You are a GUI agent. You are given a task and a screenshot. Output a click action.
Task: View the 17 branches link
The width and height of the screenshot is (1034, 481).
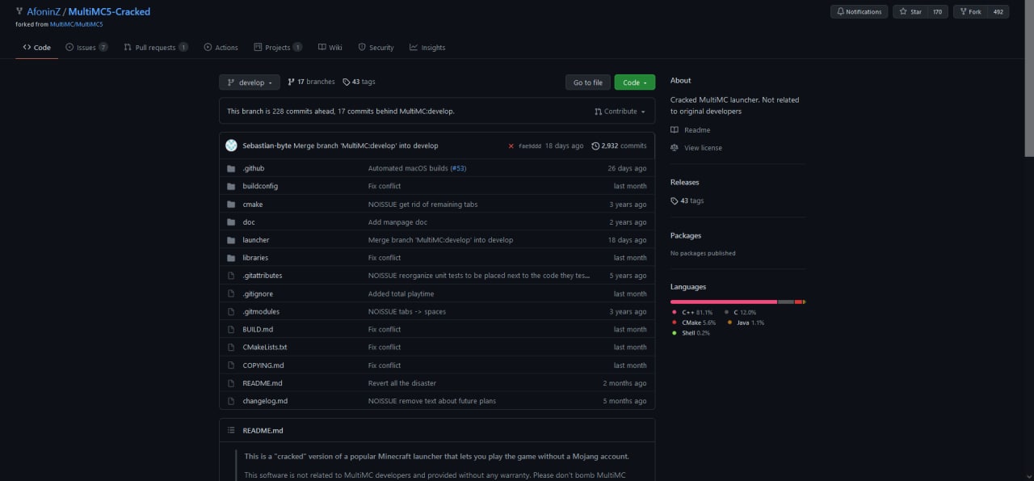click(x=311, y=82)
